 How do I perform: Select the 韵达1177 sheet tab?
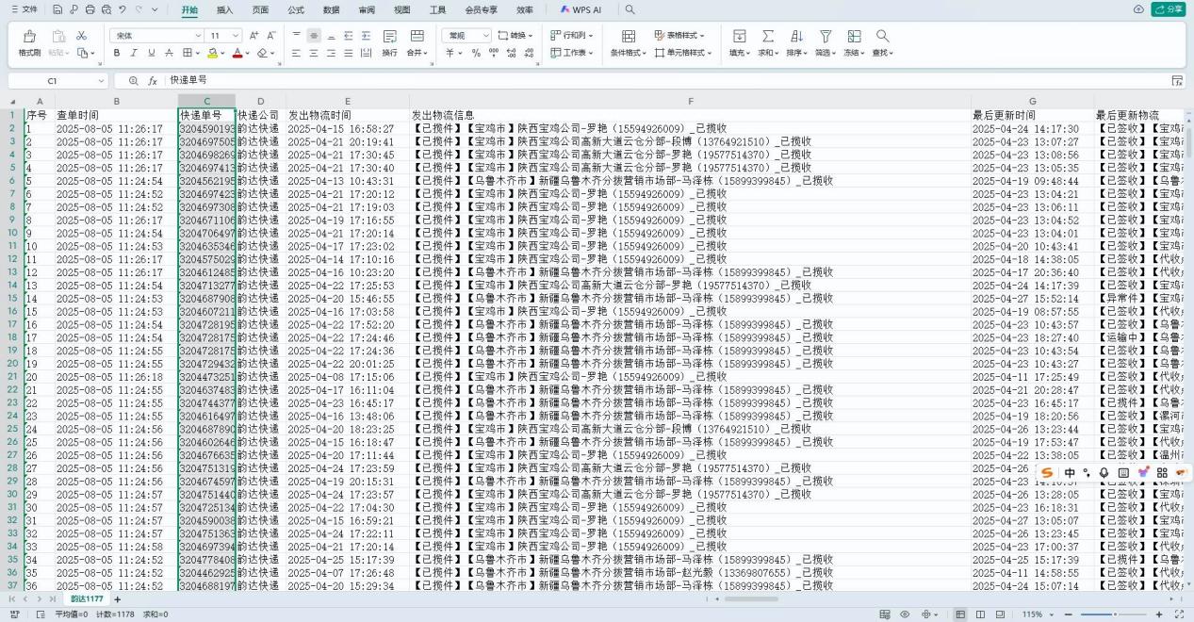[x=86, y=598]
